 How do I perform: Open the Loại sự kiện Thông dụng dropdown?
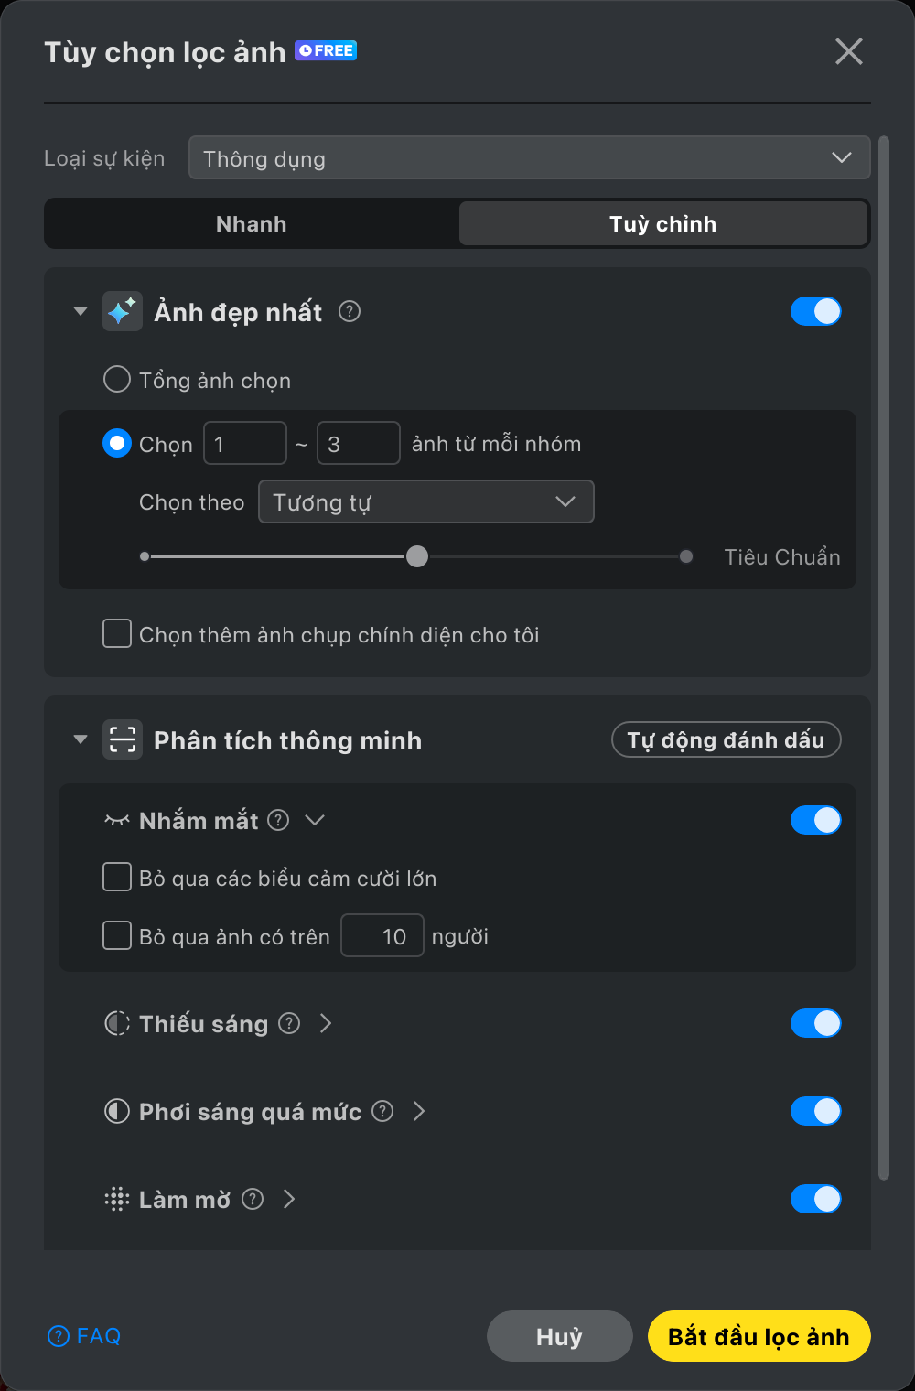530,157
